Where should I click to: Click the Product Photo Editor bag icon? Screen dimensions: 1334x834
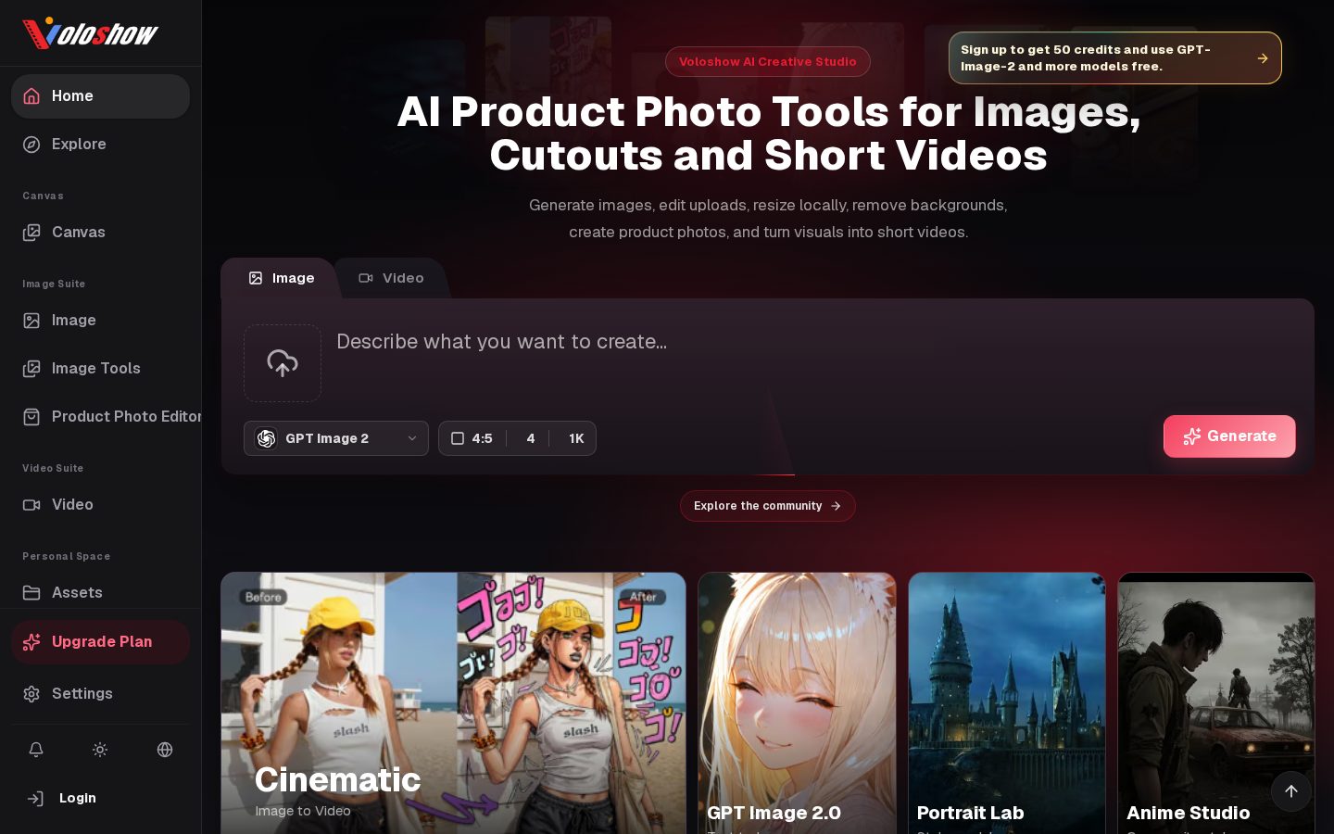[x=31, y=417]
